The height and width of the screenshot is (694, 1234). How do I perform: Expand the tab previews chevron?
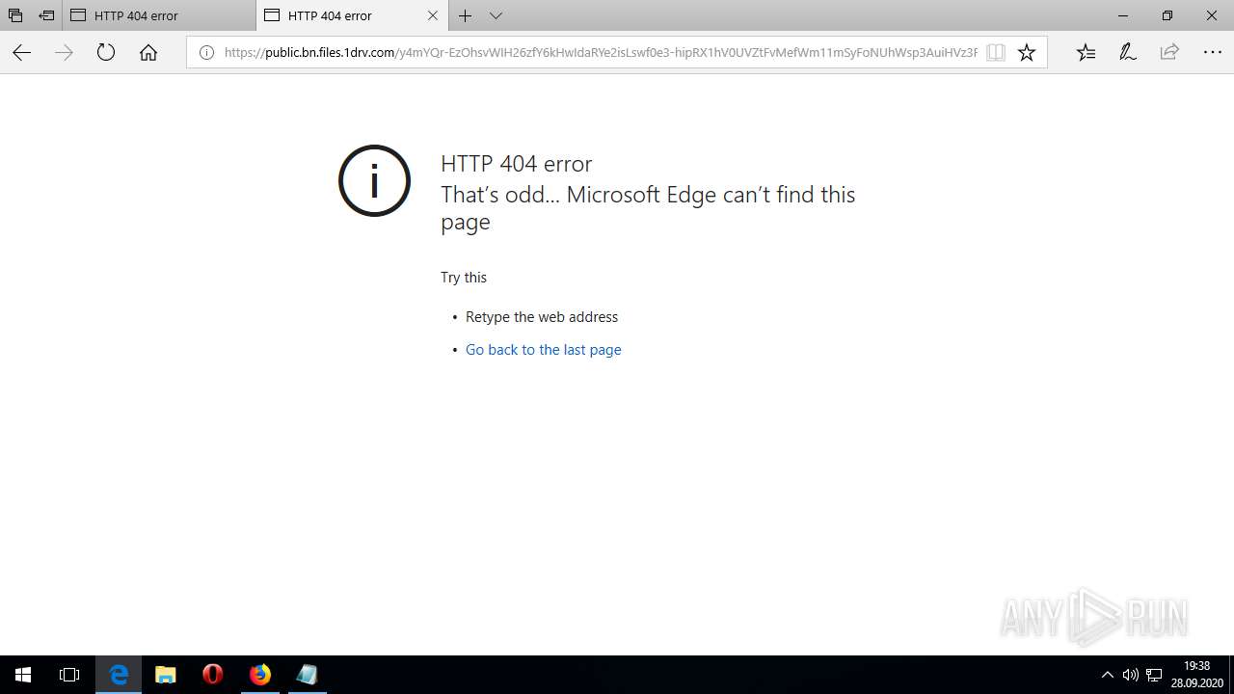tap(496, 15)
